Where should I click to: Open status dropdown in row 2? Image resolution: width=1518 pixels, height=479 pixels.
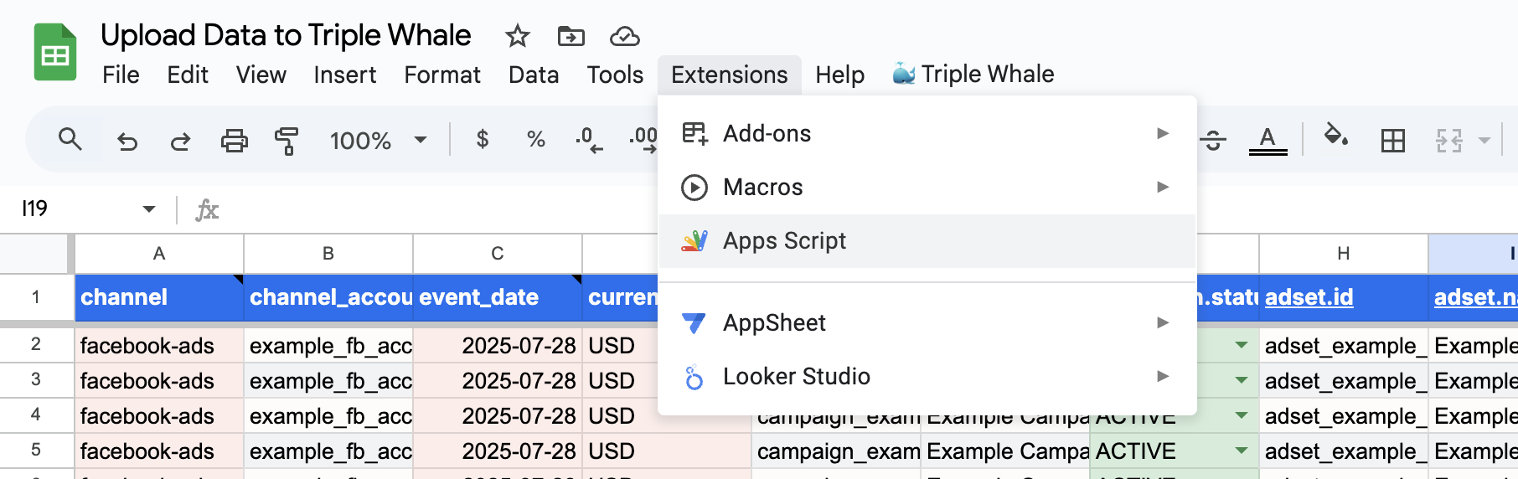tap(1241, 345)
